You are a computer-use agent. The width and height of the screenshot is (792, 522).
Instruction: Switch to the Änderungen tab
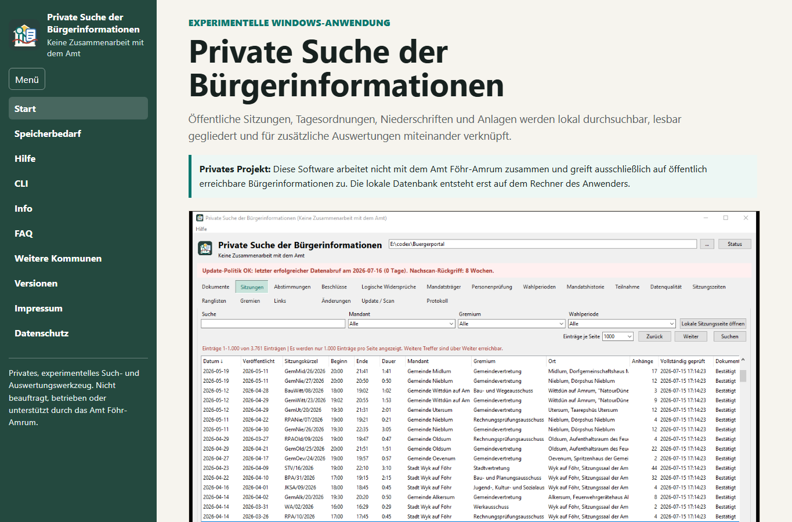pos(337,301)
